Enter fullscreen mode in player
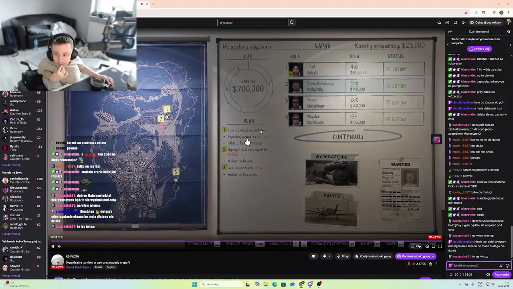The image size is (513, 289). 440,246
